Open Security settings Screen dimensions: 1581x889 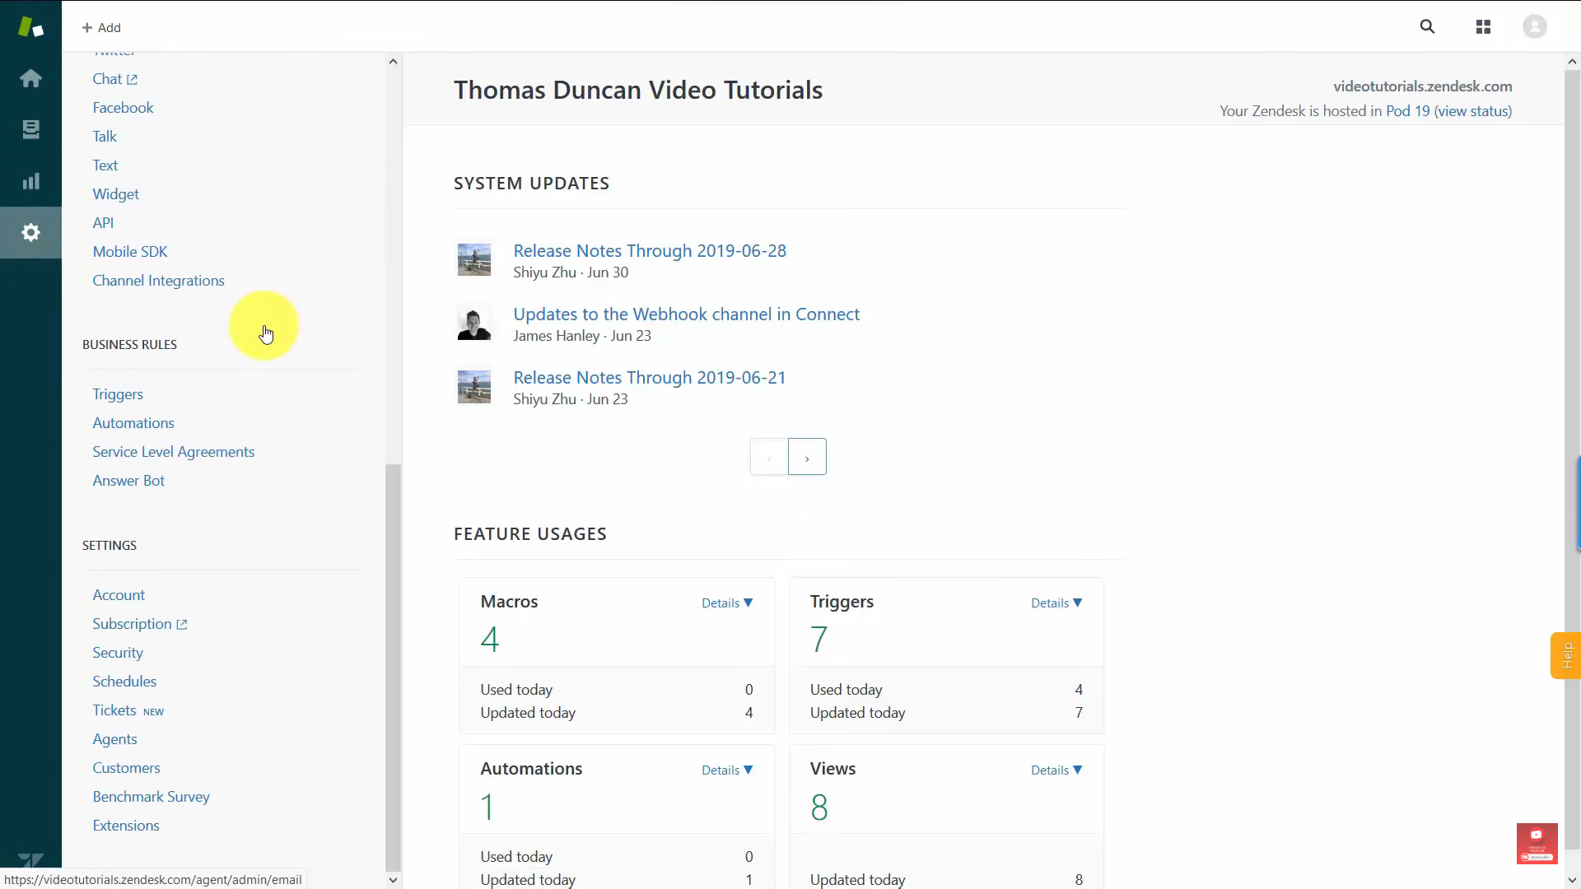coord(118,653)
